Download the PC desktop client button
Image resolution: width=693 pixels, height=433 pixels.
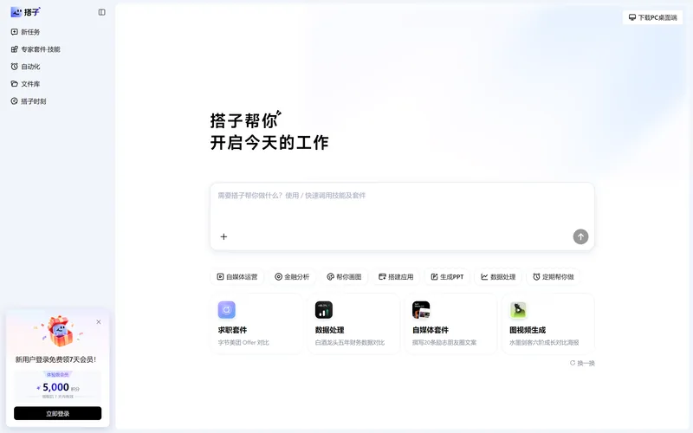[653, 17]
